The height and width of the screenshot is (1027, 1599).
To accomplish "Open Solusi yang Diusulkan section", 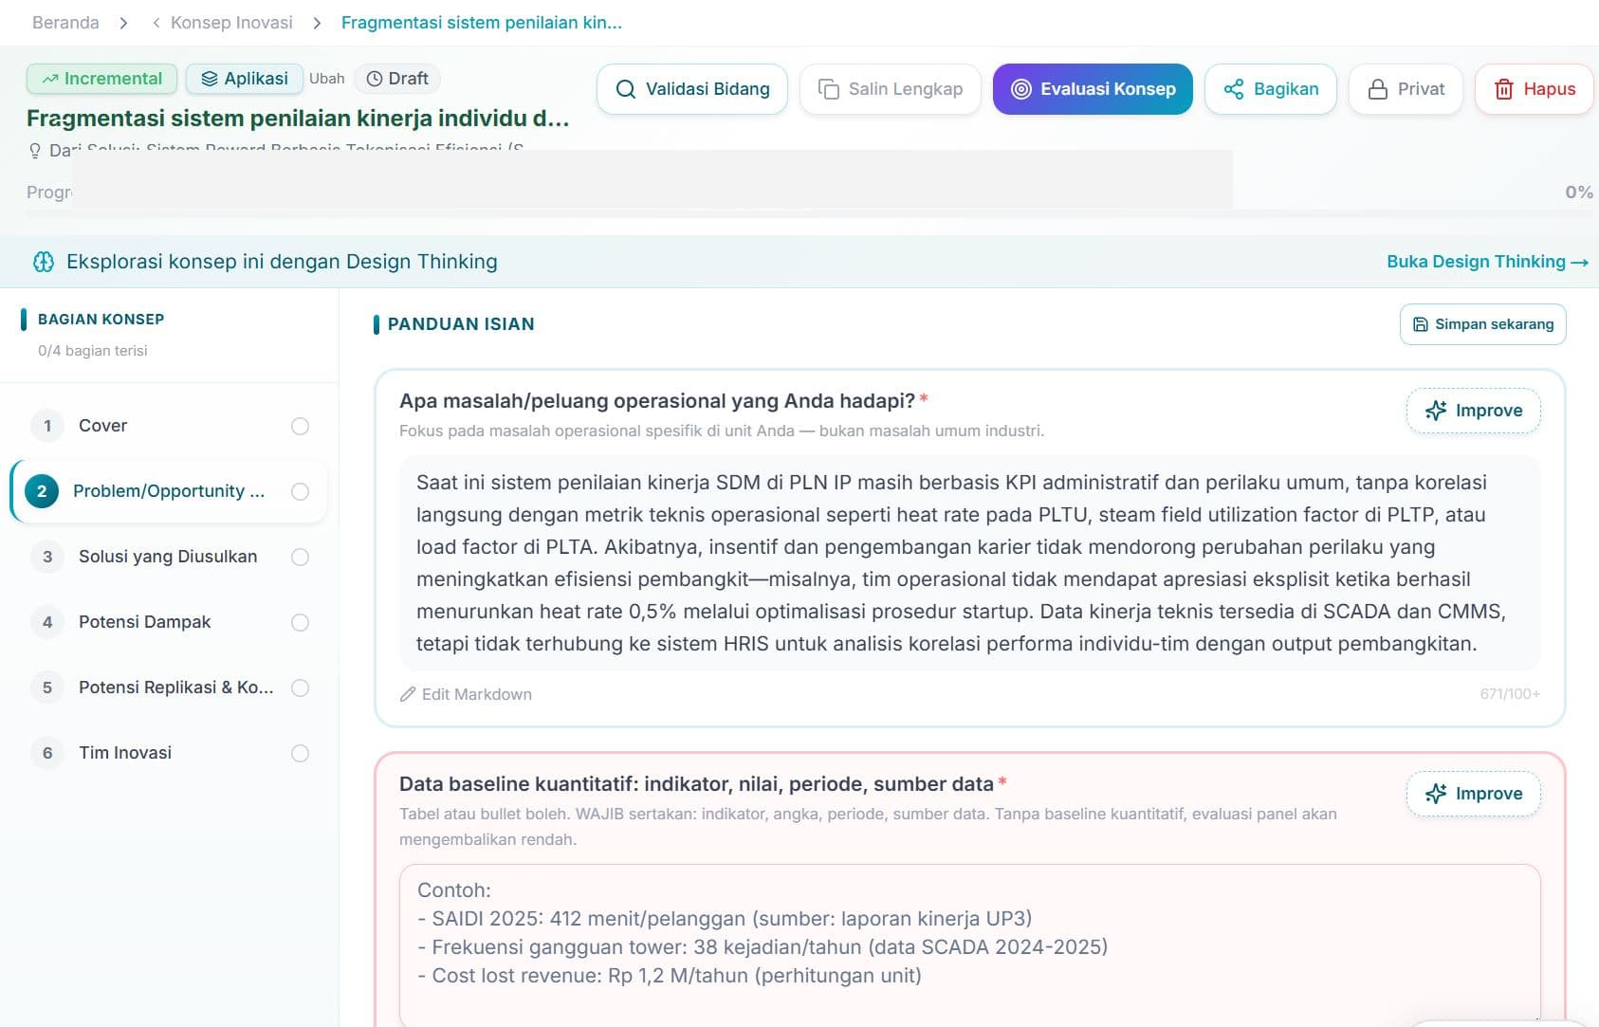I will click(x=169, y=557).
